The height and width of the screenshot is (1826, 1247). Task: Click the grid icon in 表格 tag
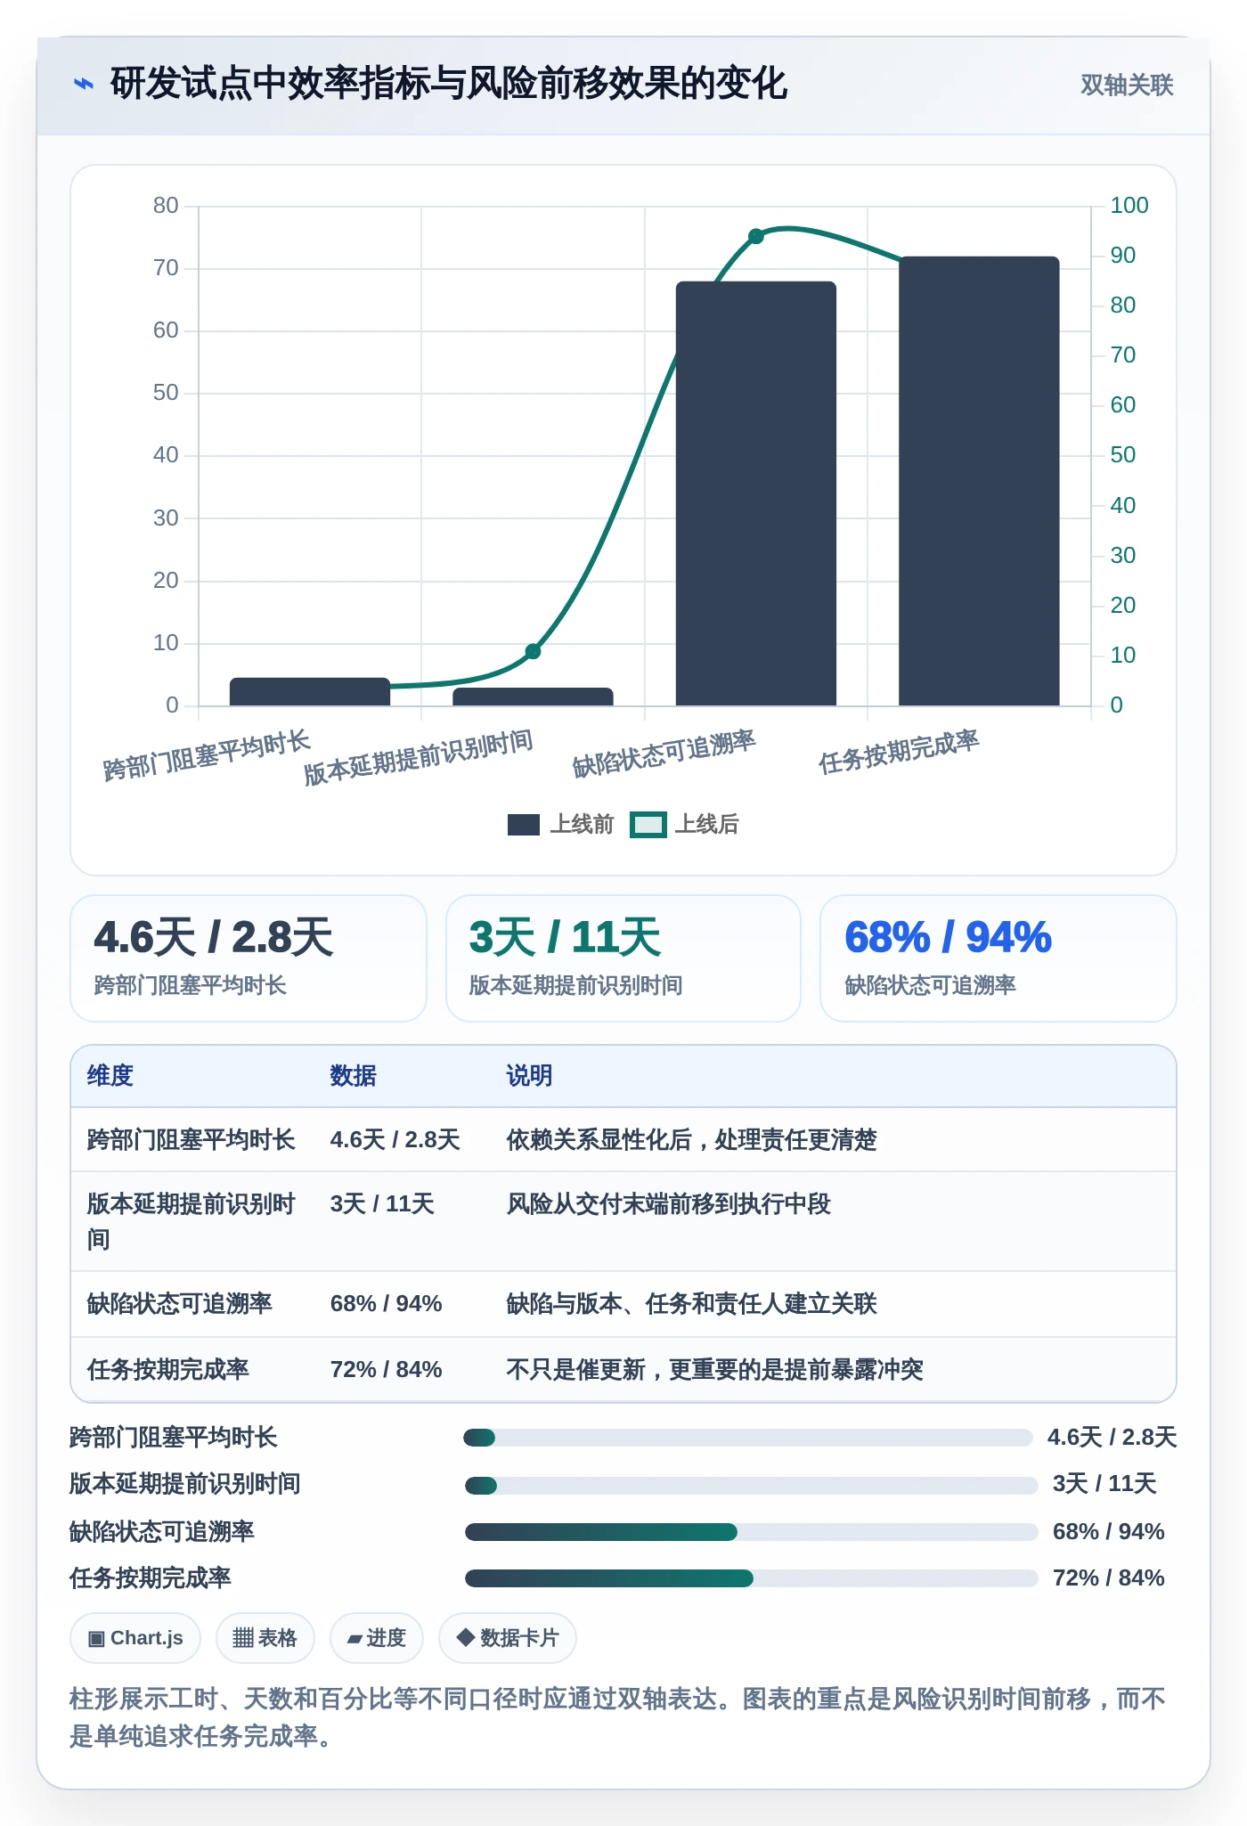tap(243, 1638)
